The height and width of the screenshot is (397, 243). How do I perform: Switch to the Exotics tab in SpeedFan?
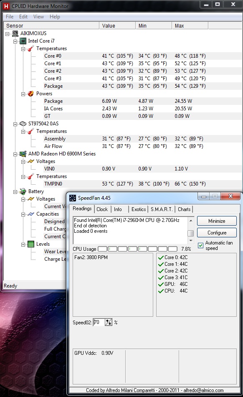coord(139,209)
